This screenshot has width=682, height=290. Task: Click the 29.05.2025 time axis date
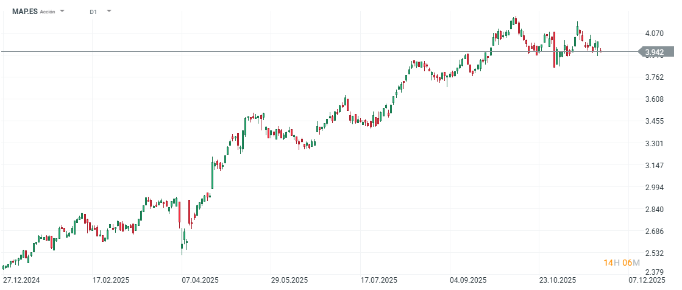pos(289,280)
